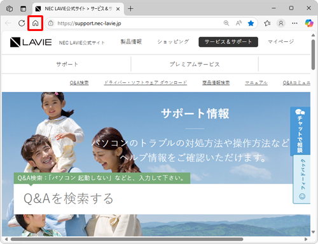Screen dimensions: 318x244
Task: Click the green Q&A検索 hint banner
Action: coord(102,178)
